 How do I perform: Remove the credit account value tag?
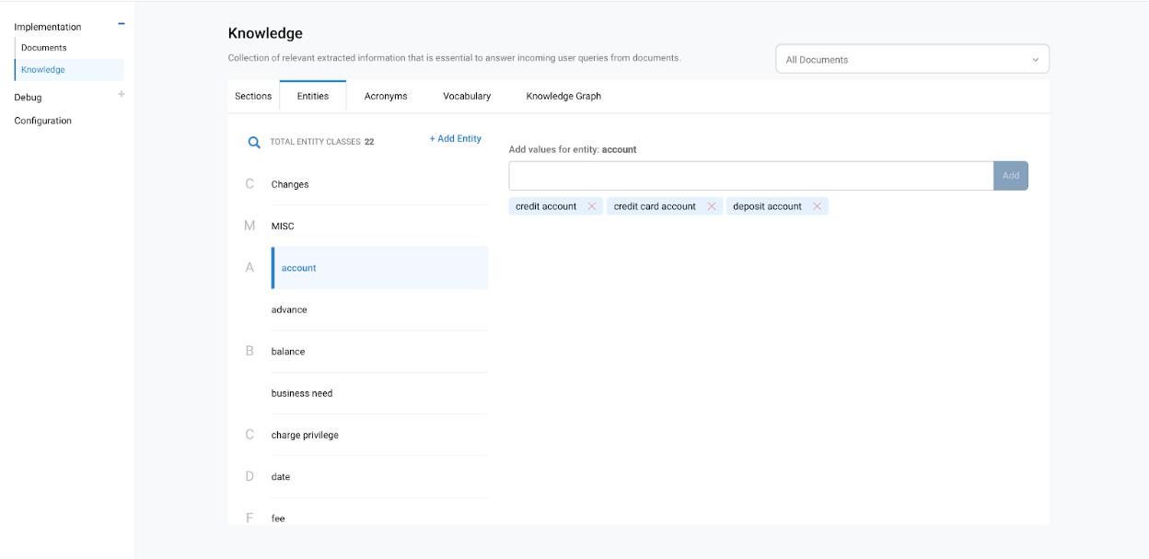(591, 206)
